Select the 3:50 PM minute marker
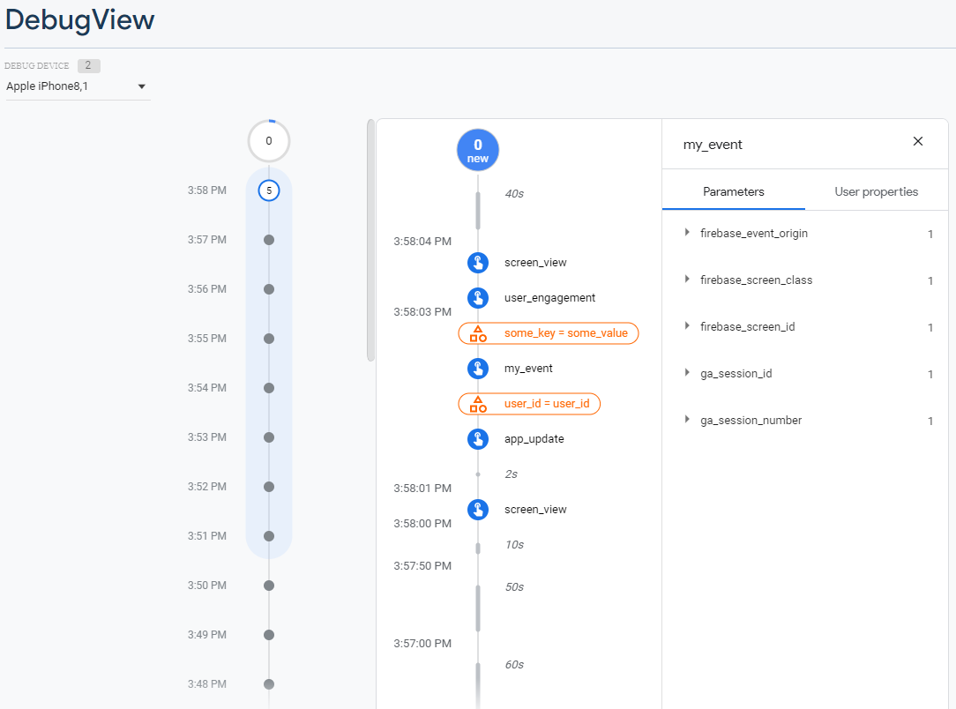 (269, 586)
